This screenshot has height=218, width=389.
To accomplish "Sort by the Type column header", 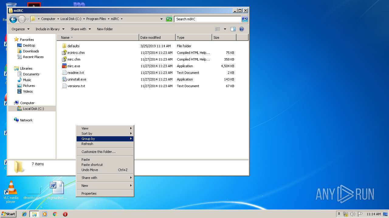I will (194, 38).
